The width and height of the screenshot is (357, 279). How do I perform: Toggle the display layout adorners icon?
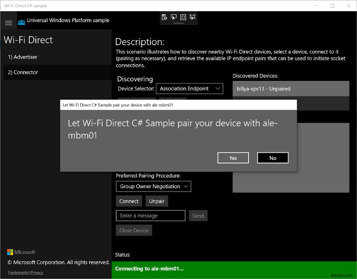(x=183, y=17)
